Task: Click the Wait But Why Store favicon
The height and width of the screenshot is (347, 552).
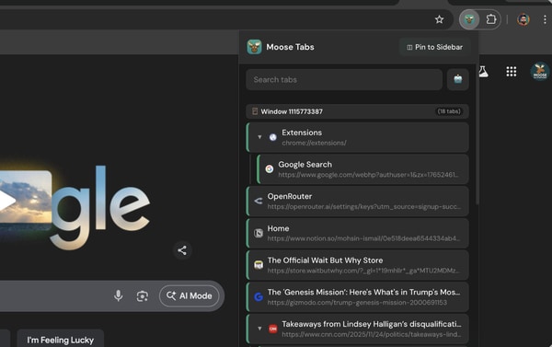Action: (x=259, y=265)
